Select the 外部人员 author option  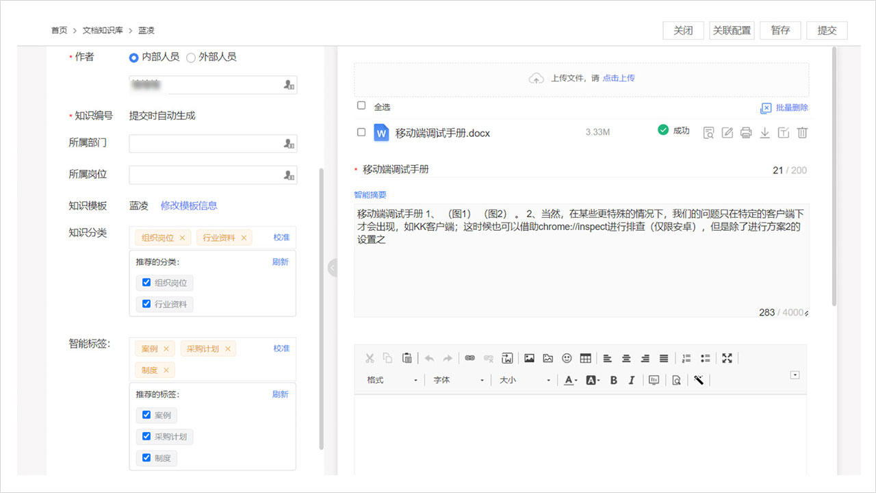tap(191, 58)
